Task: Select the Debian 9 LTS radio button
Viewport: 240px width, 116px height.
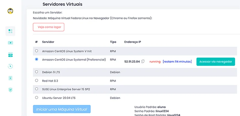Action: tap(36, 72)
